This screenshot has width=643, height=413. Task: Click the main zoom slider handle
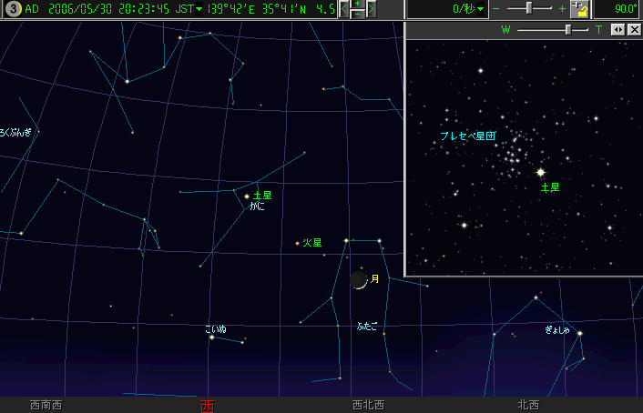tap(528, 8)
